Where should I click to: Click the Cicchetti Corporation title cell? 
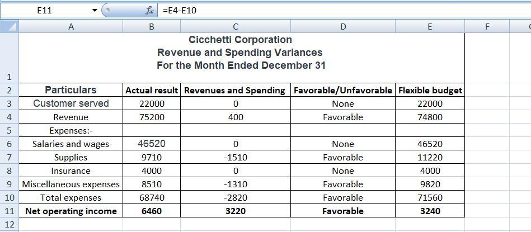click(242, 58)
